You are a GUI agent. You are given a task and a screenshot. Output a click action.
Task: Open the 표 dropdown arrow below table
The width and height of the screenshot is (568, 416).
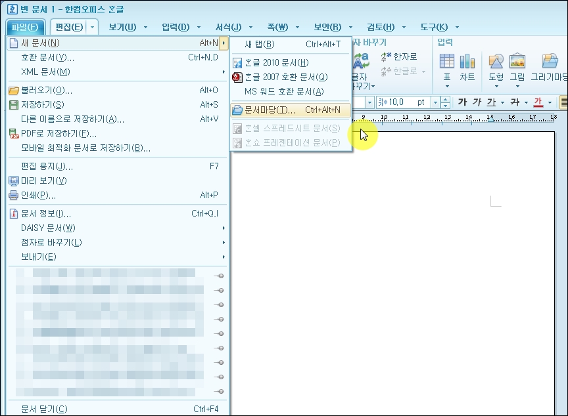[447, 86]
